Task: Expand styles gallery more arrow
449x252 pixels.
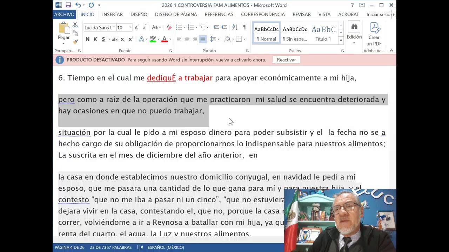Action: (341, 41)
